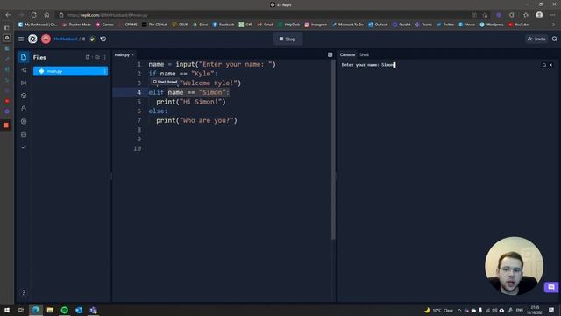
Task: Open the repl history clock icon
Action: 103,39
